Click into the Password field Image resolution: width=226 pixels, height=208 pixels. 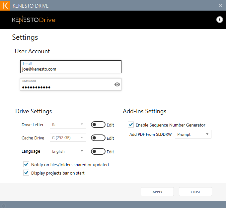tap(71, 84)
